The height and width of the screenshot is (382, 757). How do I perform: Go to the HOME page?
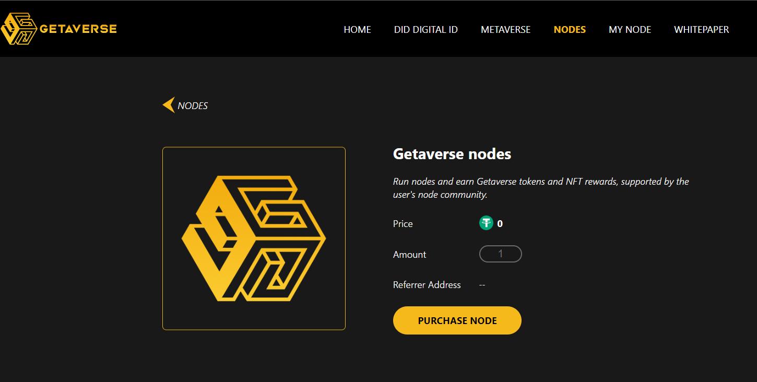pos(357,30)
